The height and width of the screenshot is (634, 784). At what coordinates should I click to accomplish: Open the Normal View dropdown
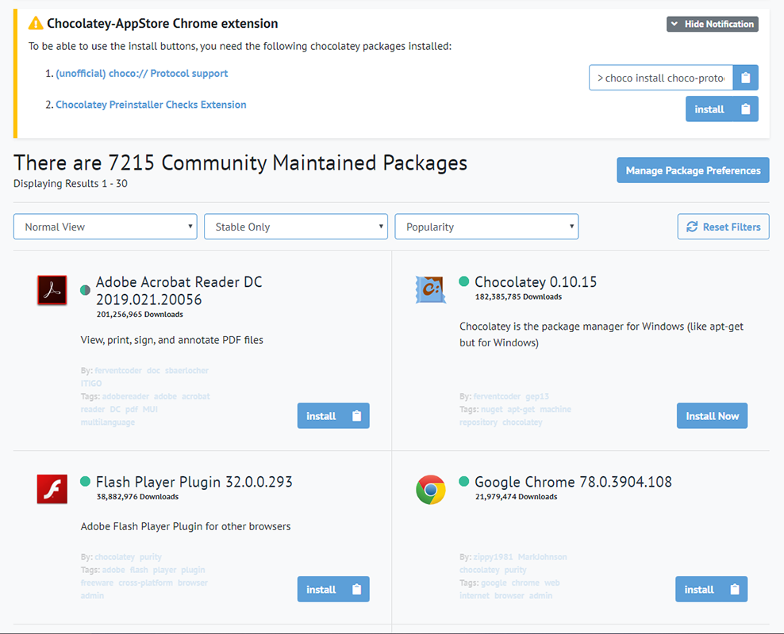tap(105, 226)
